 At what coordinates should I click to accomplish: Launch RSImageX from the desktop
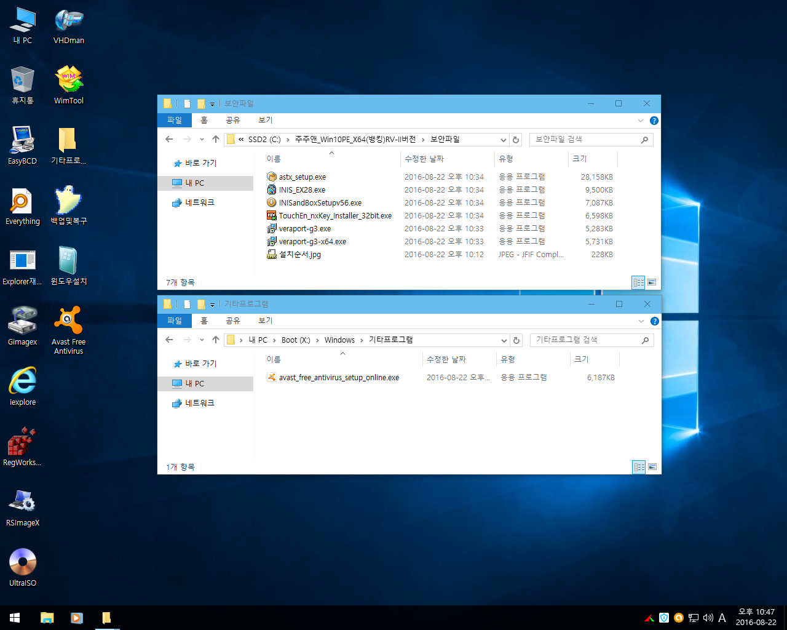pos(23,508)
